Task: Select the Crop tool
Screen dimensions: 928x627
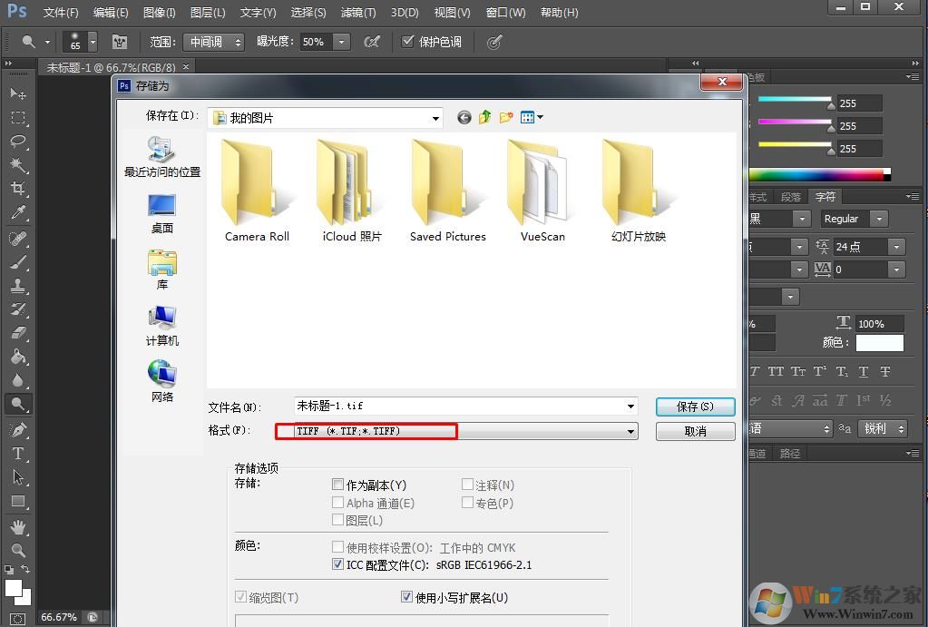Action: click(x=18, y=189)
